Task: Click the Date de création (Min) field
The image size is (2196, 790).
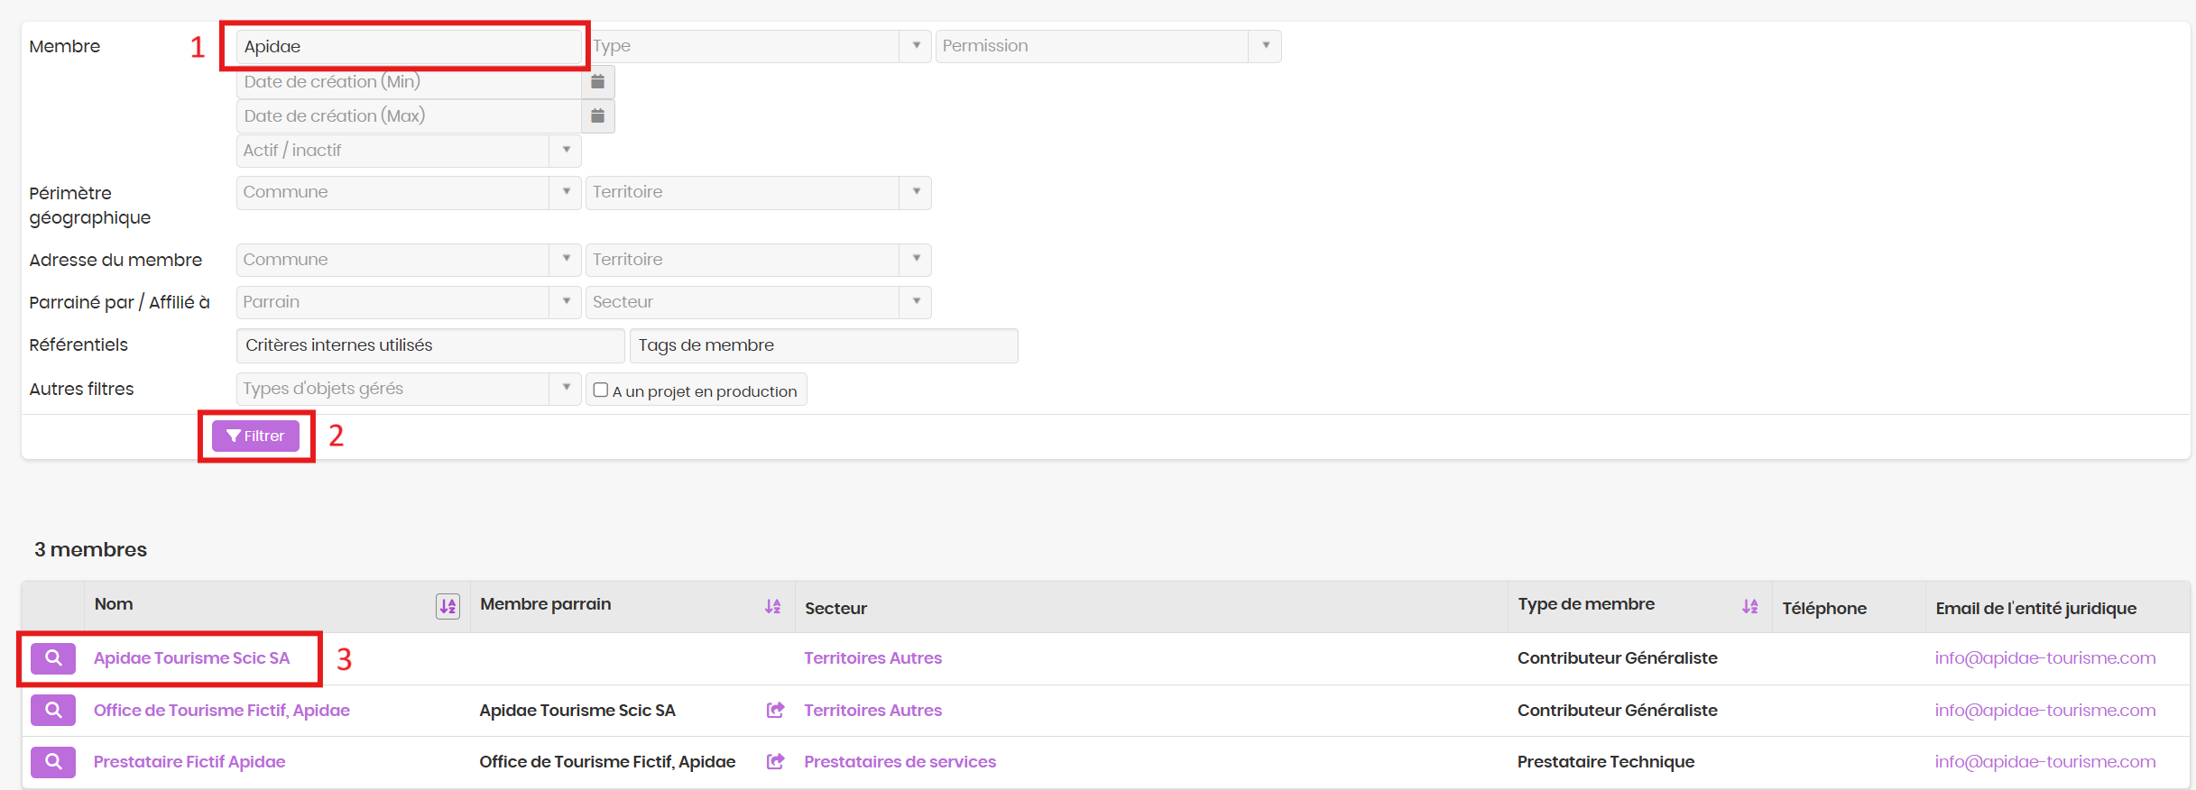Action: (409, 82)
